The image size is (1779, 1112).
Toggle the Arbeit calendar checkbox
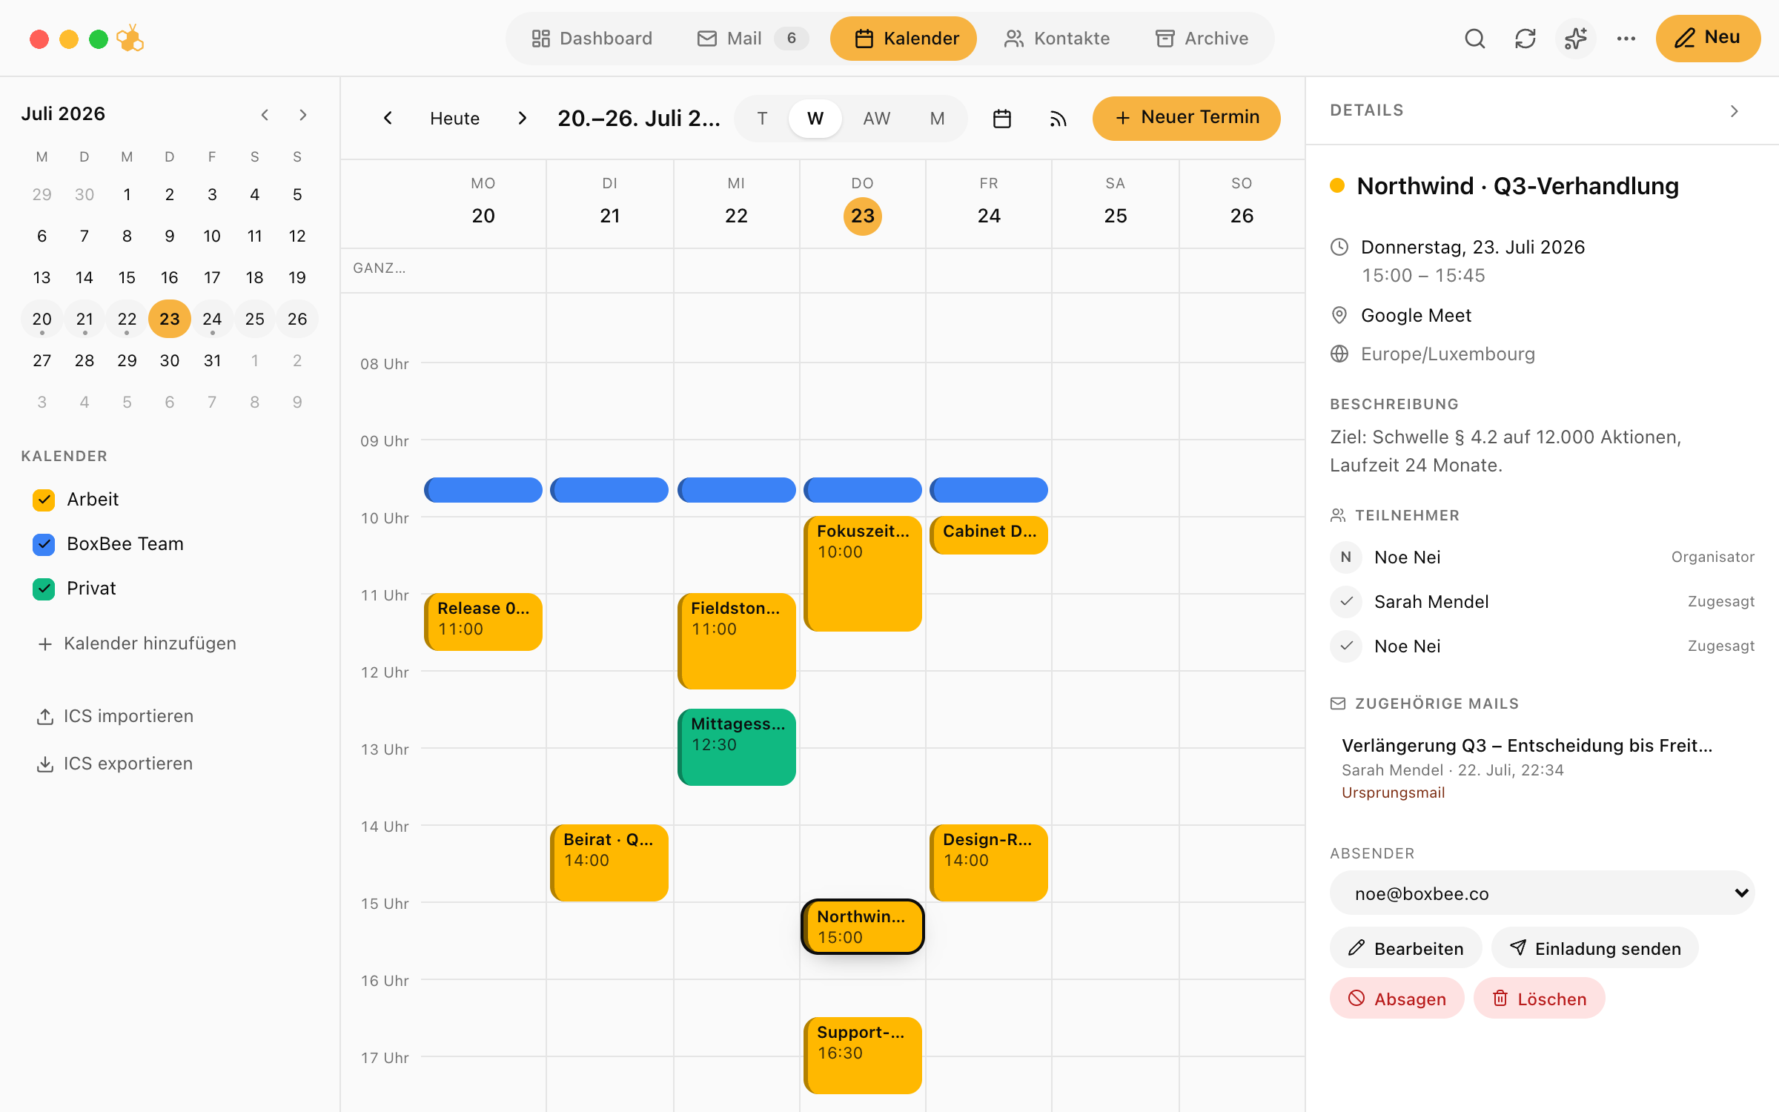[44, 500]
